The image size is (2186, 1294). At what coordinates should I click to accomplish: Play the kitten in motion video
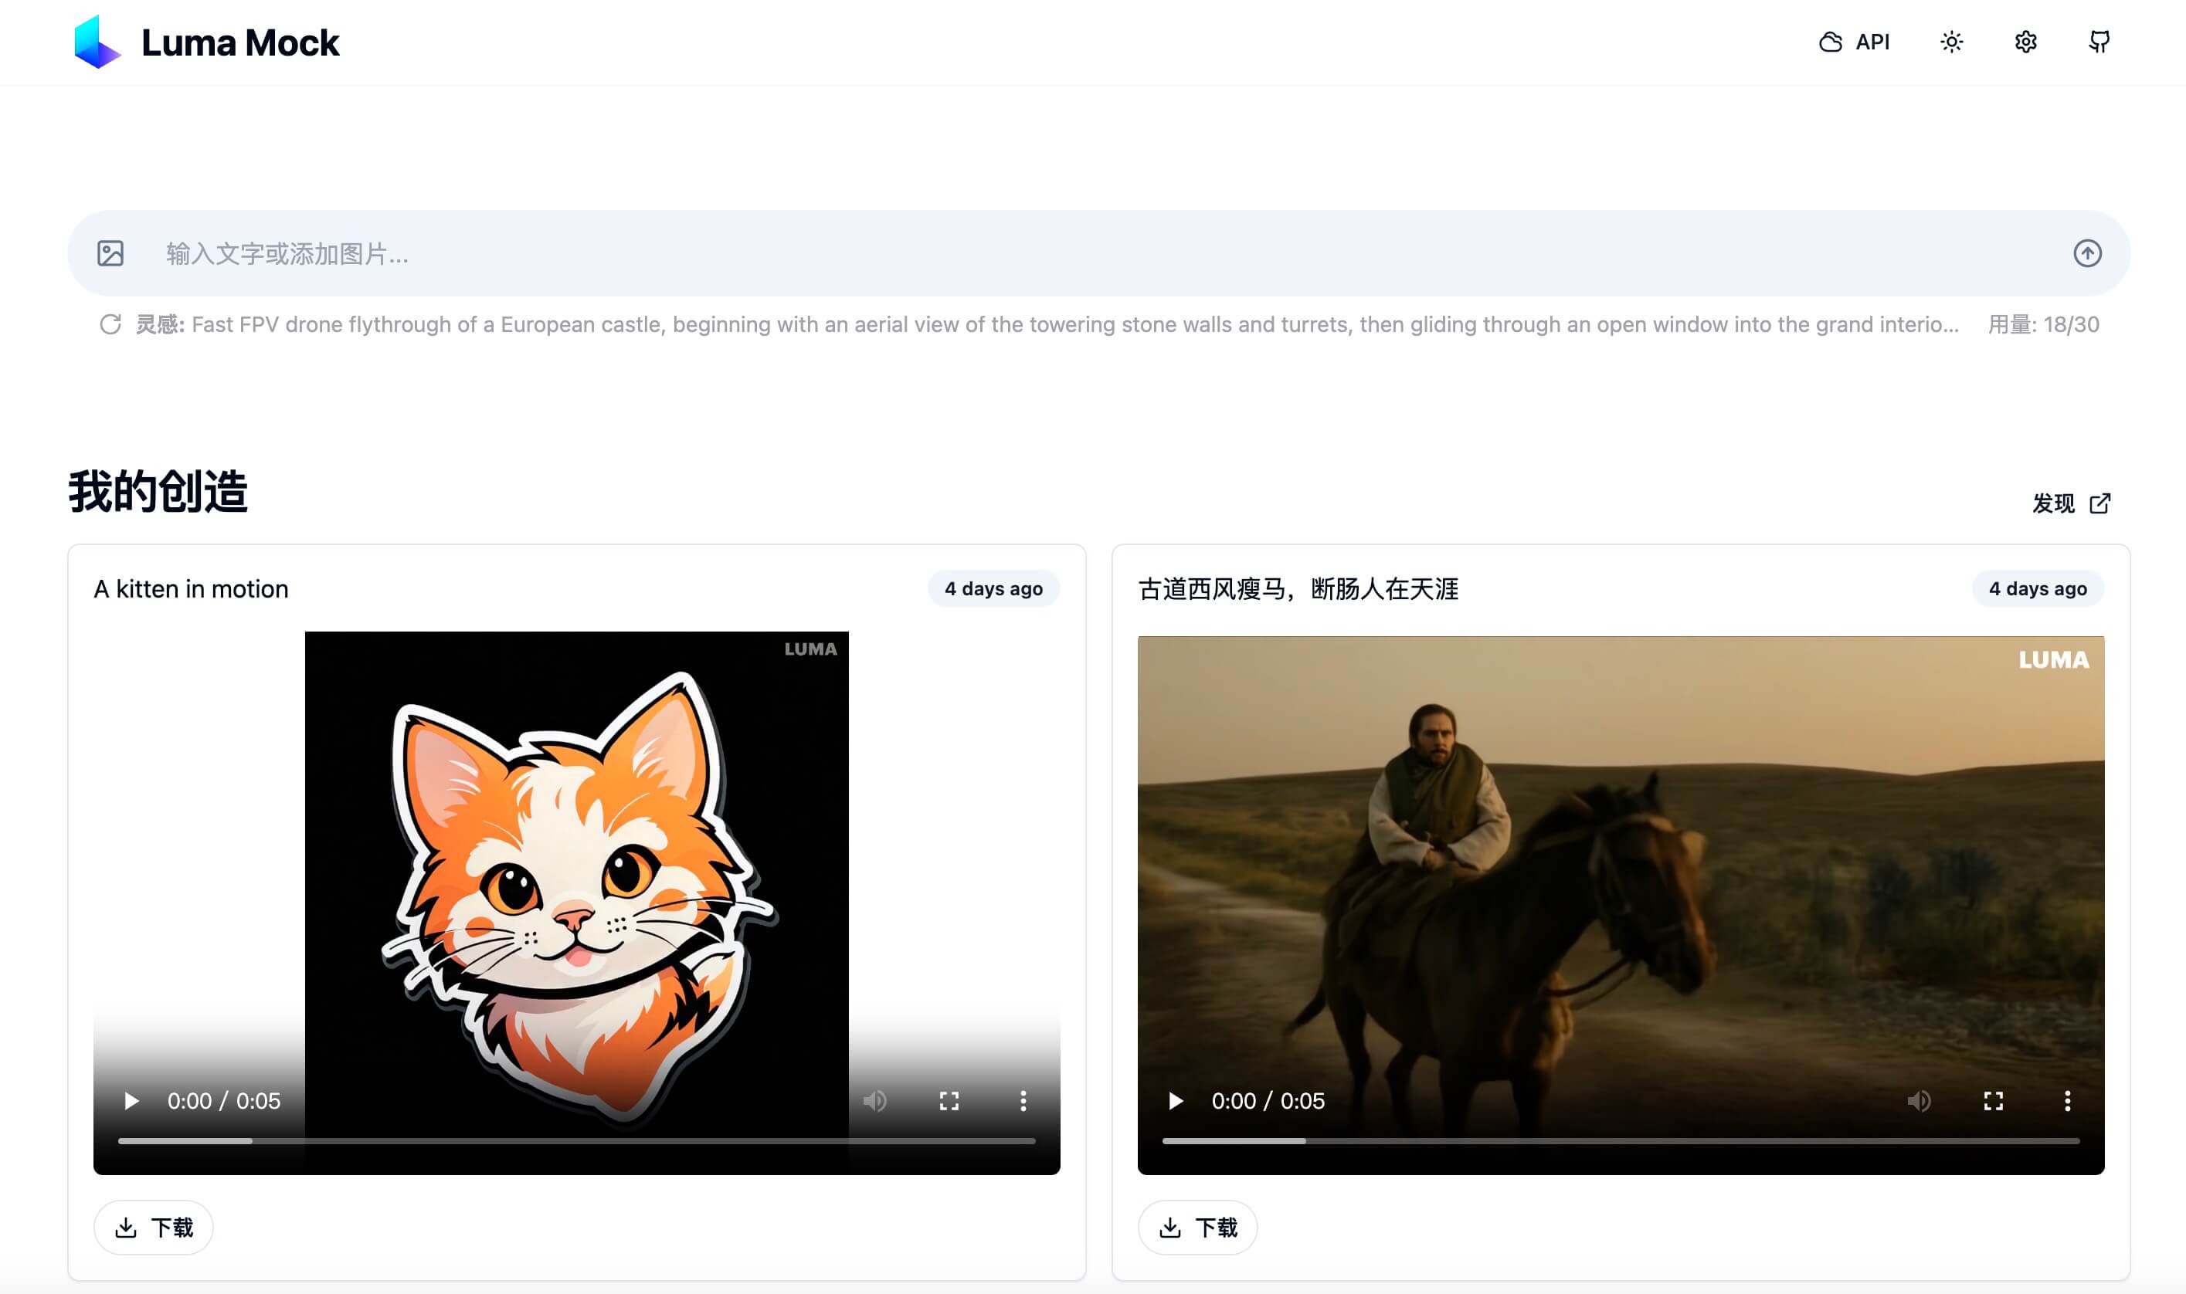(x=131, y=1100)
